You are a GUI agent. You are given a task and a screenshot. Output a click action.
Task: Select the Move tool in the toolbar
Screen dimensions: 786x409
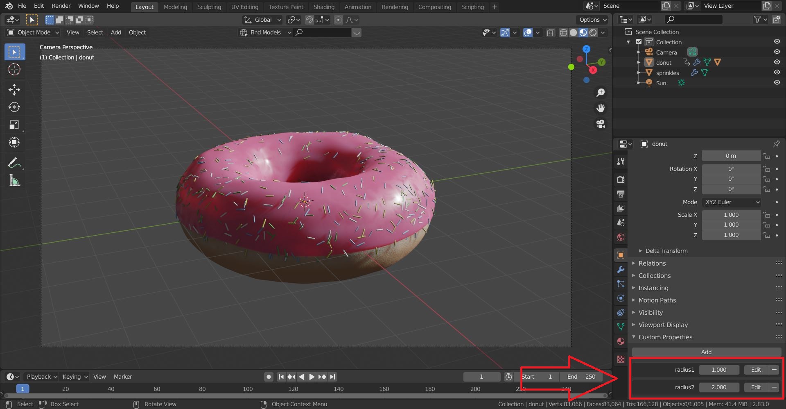[x=14, y=90]
